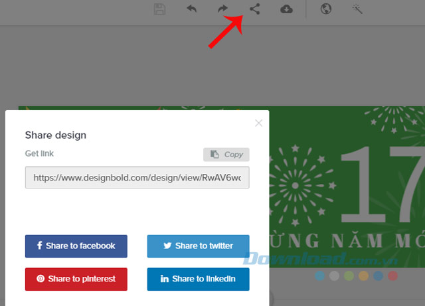
Task: Open the share design icon
Action: point(255,9)
